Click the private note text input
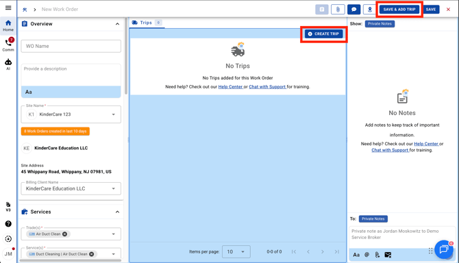The image size is (459, 263). (402, 237)
